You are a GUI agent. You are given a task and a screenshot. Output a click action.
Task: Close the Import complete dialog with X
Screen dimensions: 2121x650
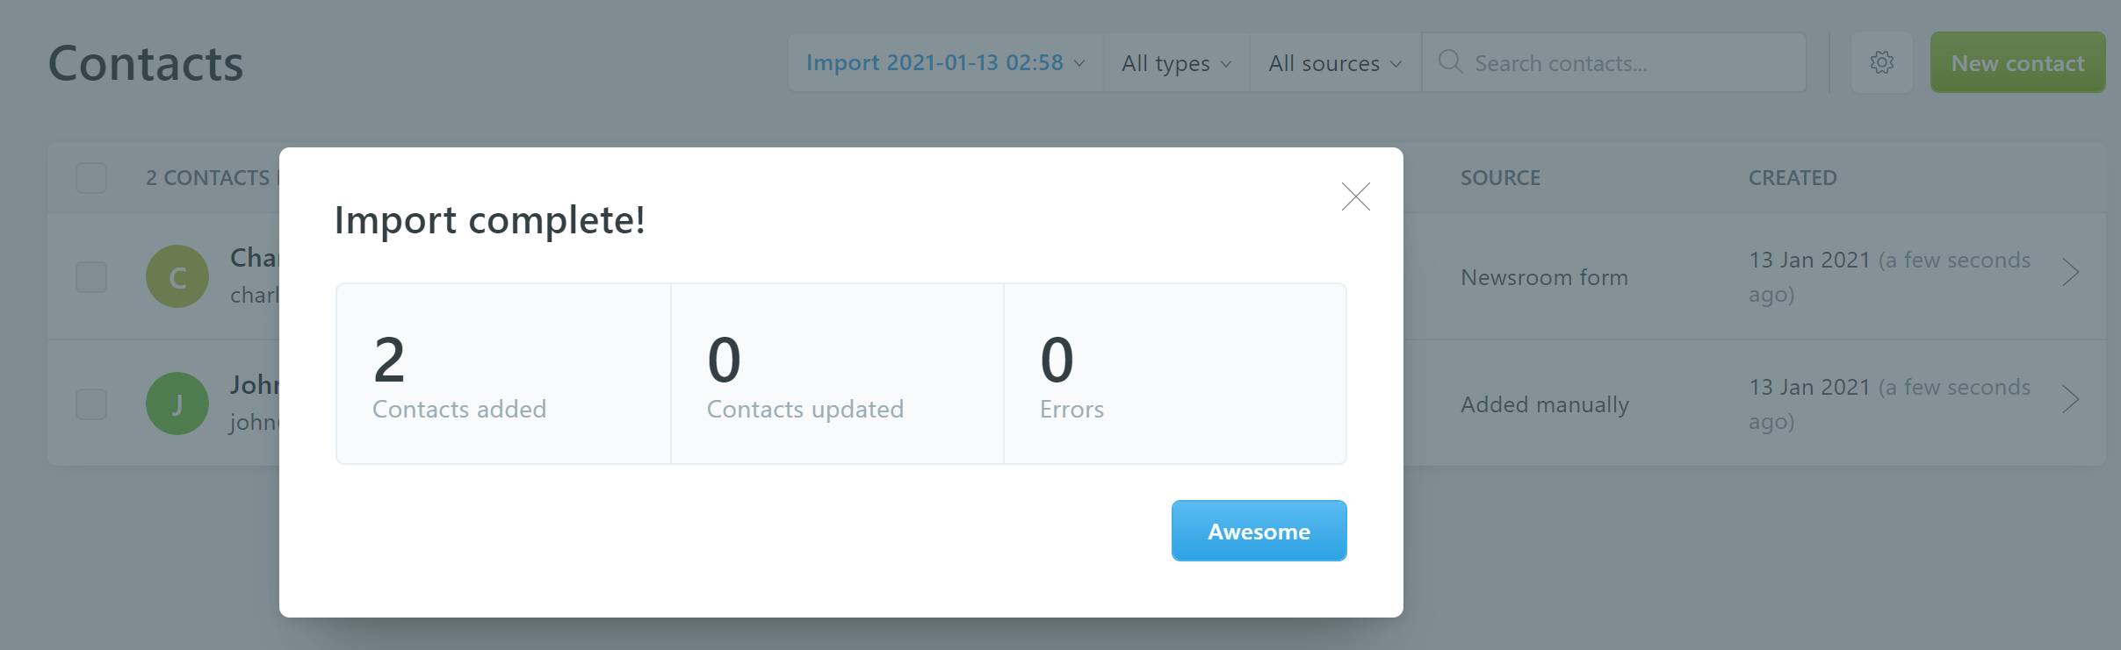click(1355, 196)
